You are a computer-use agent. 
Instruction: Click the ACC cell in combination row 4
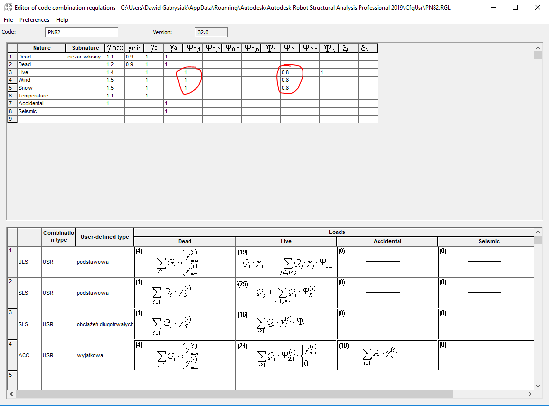pos(29,356)
